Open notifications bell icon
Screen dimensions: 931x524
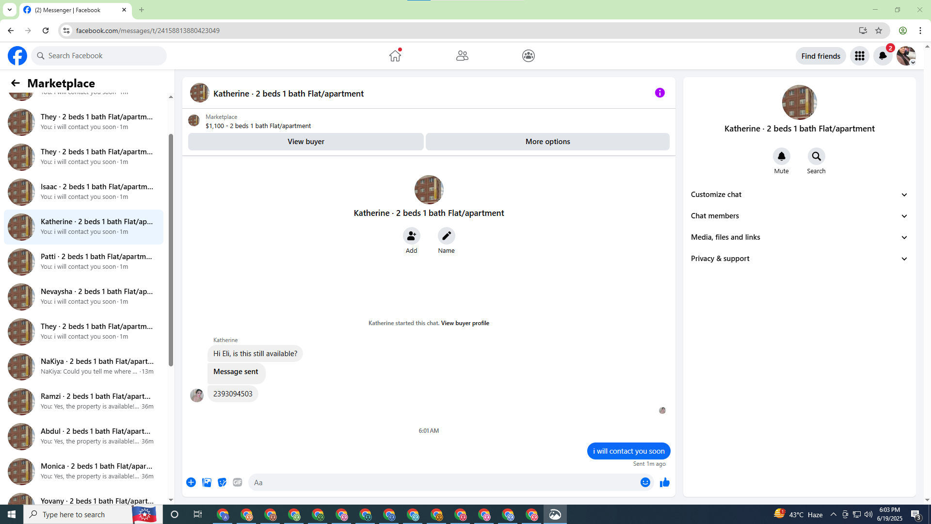(x=883, y=56)
